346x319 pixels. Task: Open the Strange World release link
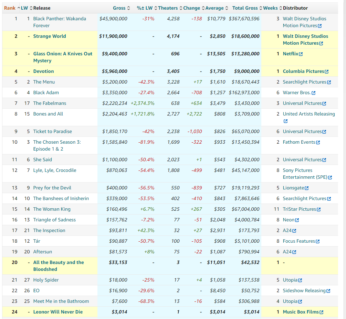coord(50,36)
